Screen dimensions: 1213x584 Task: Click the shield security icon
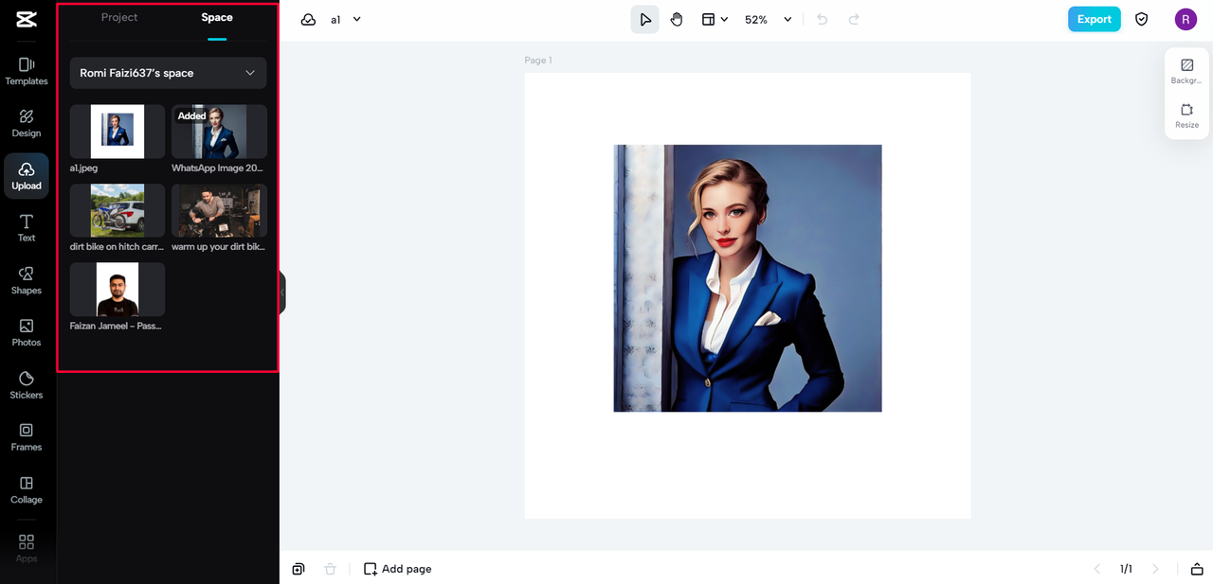[1142, 19]
